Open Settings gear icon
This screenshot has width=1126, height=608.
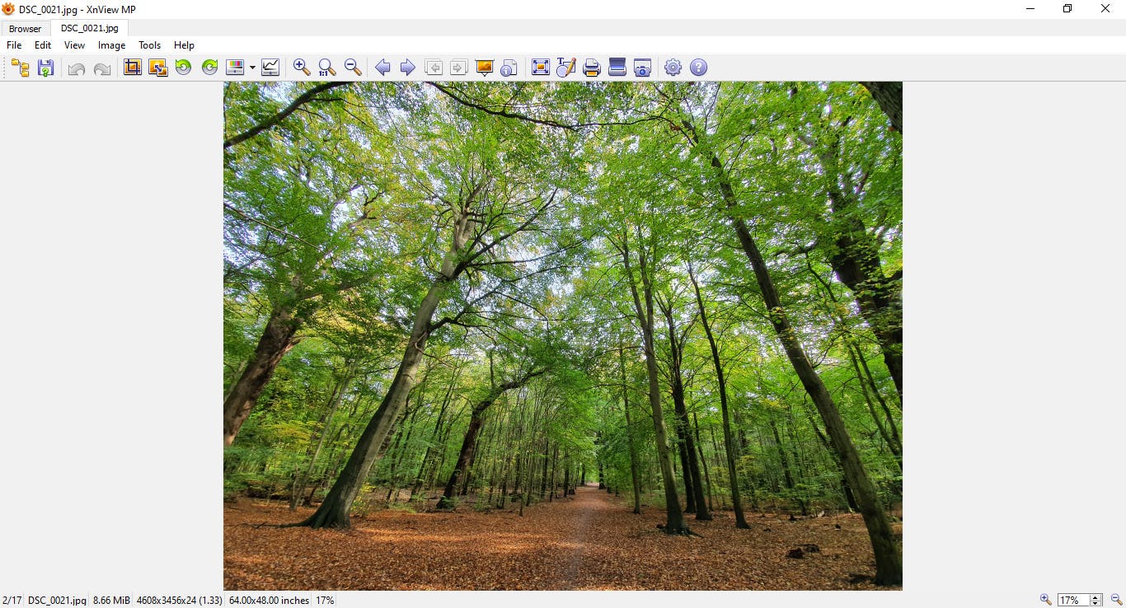[673, 68]
